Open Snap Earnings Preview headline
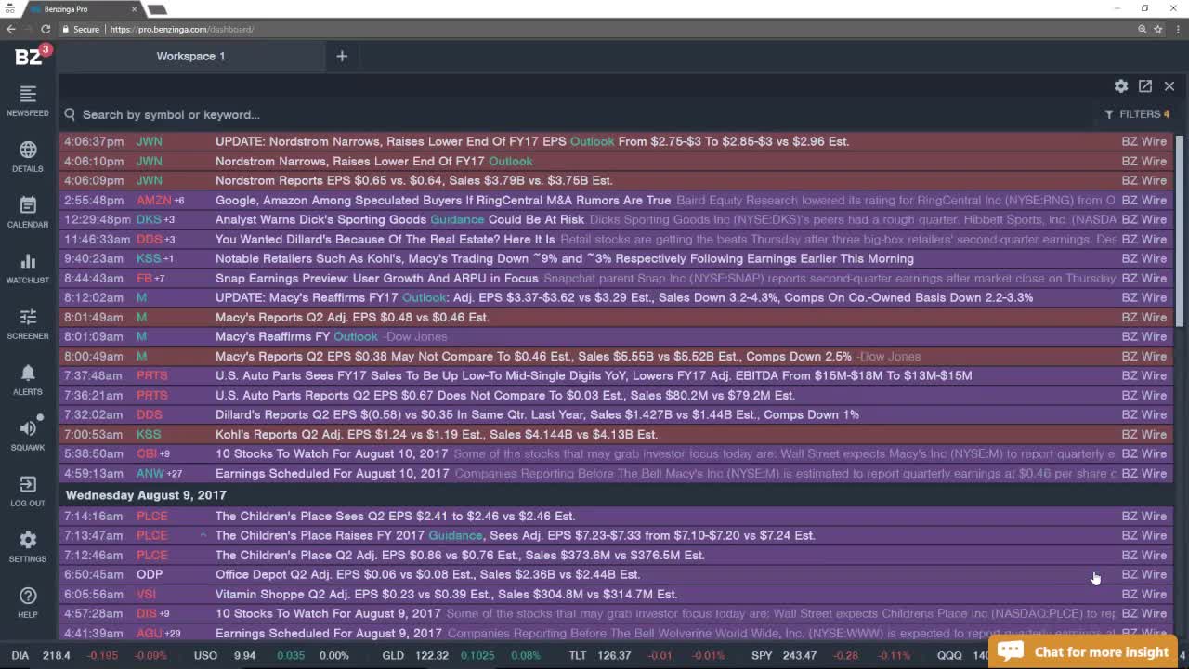 [376, 278]
